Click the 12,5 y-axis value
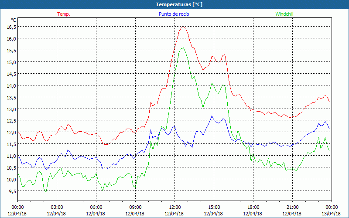 click(11, 121)
